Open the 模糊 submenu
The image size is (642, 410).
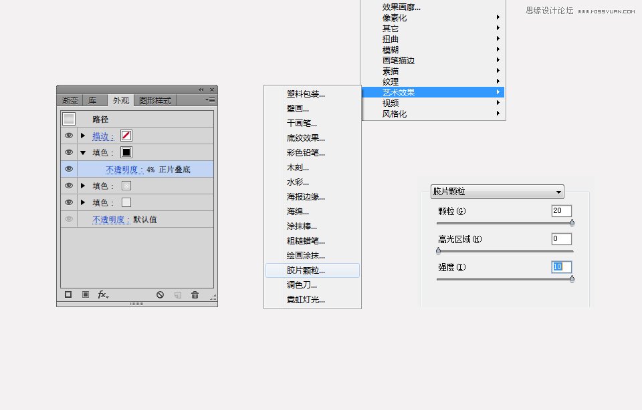pos(433,49)
